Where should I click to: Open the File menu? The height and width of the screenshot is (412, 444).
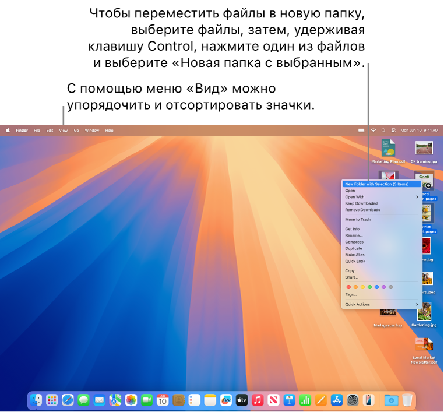(37, 131)
